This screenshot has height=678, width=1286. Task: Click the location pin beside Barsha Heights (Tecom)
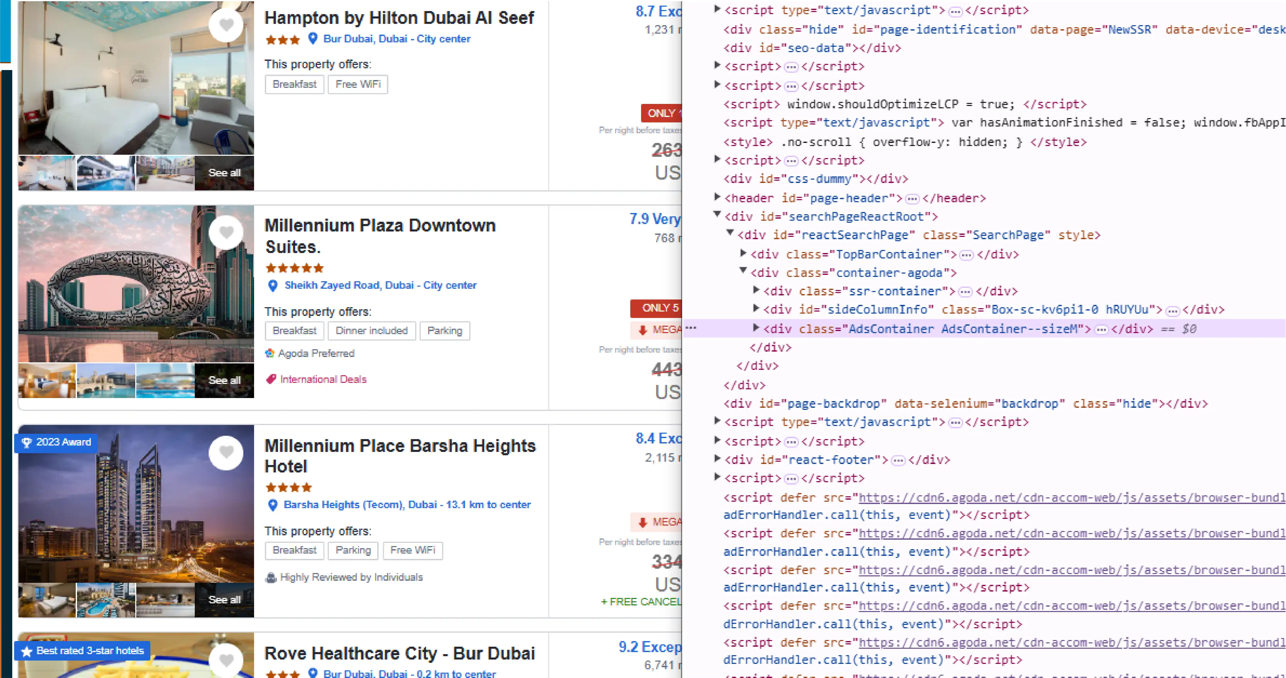coord(273,505)
